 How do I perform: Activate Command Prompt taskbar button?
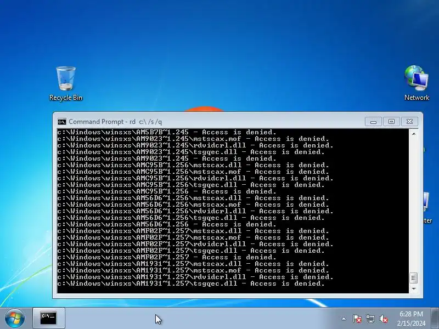pos(49,318)
